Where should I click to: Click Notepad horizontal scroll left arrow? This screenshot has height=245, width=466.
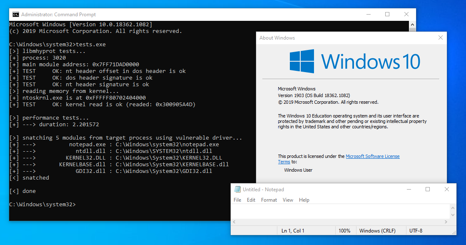coord(234,222)
